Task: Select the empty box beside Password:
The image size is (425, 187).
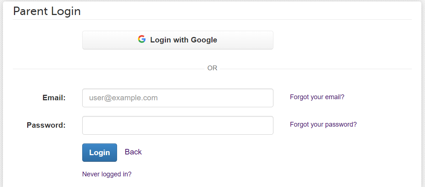Action: (x=178, y=126)
